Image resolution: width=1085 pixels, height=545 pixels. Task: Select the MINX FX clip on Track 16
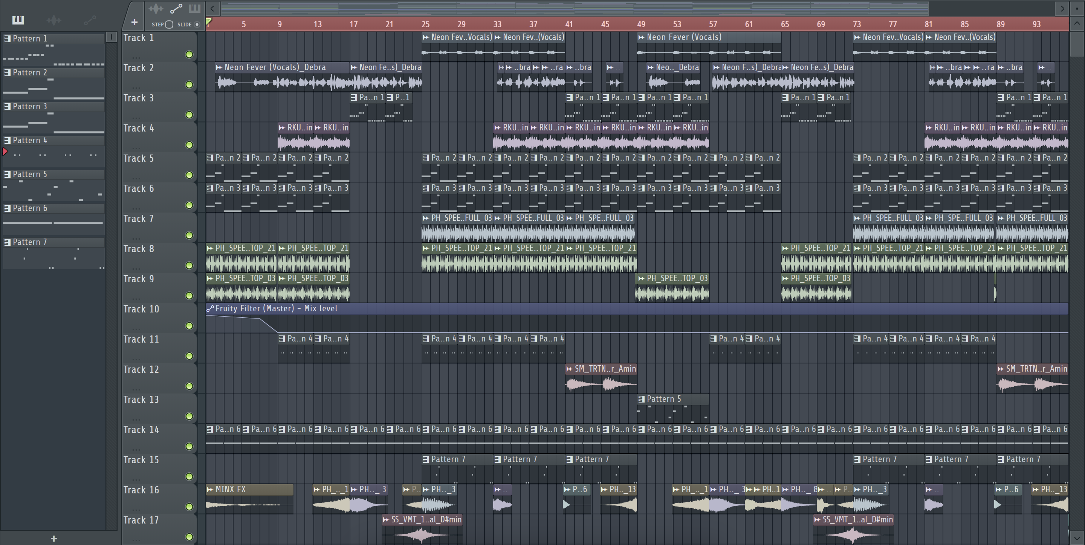click(x=249, y=499)
